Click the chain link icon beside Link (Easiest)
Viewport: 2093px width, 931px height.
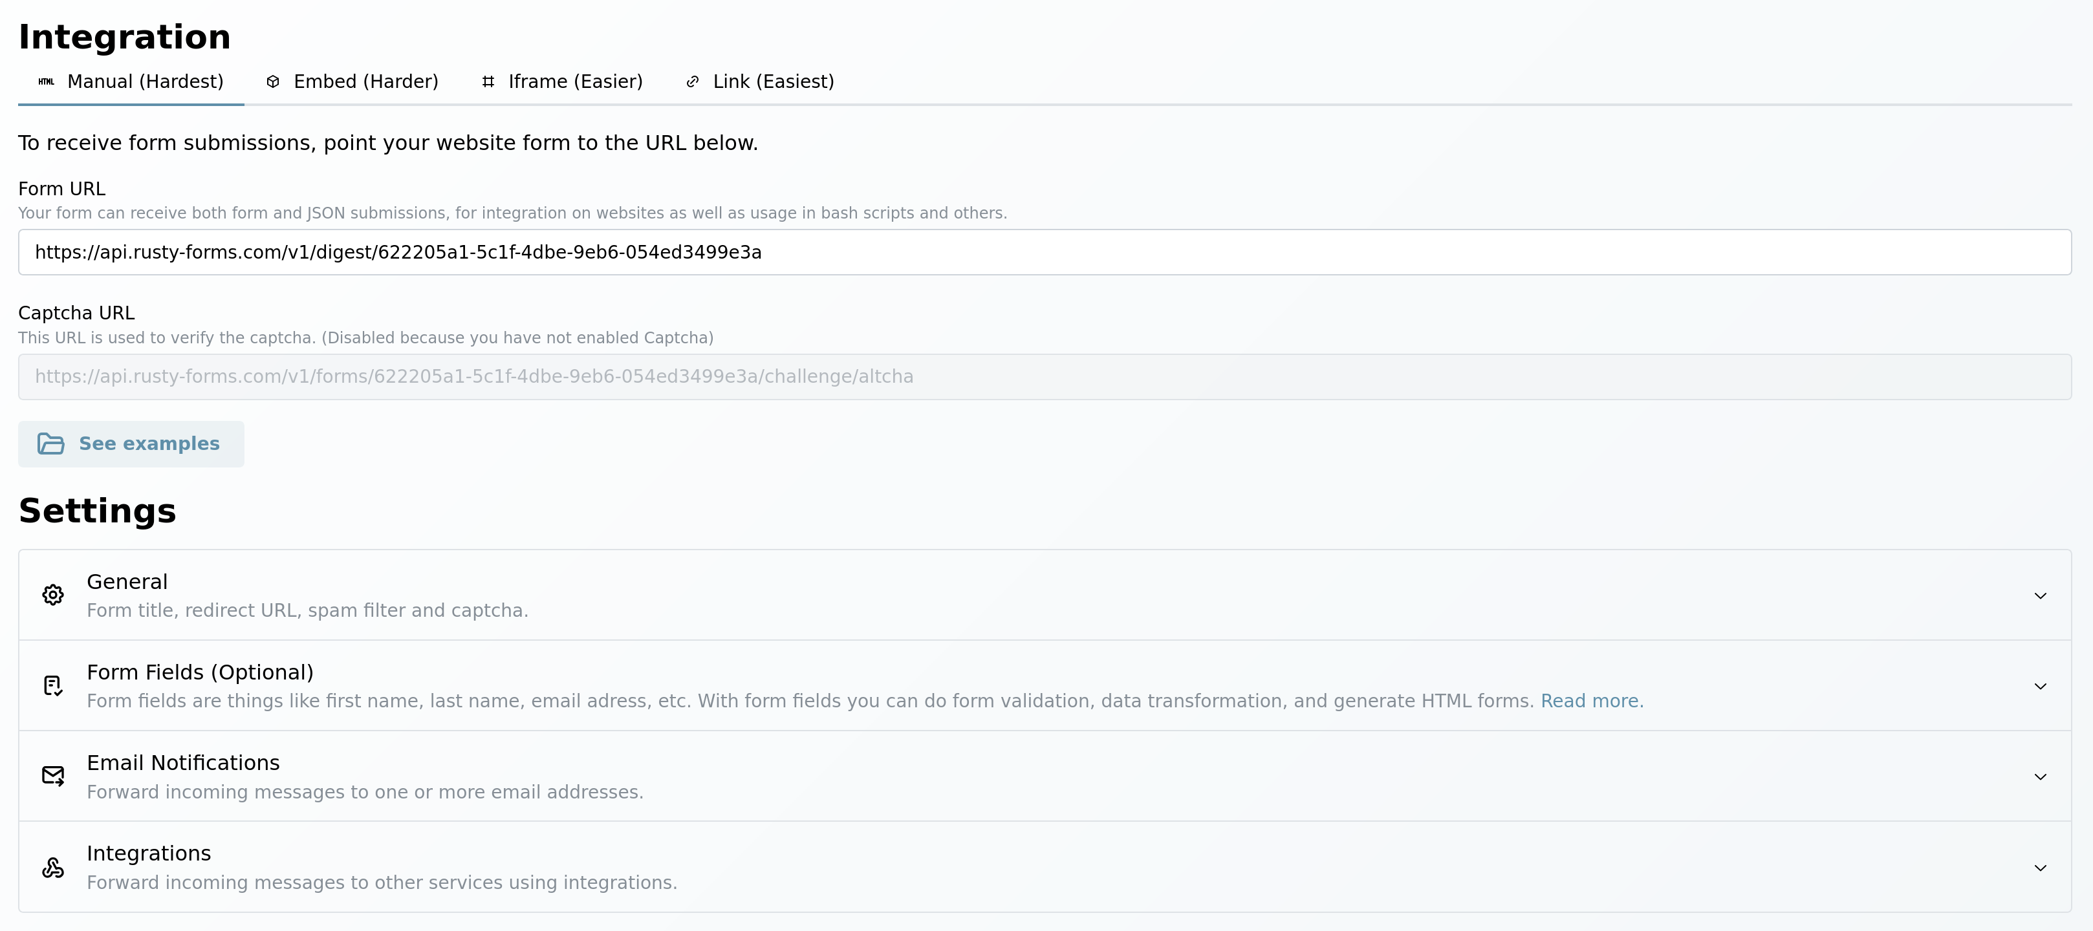tap(692, 81)
